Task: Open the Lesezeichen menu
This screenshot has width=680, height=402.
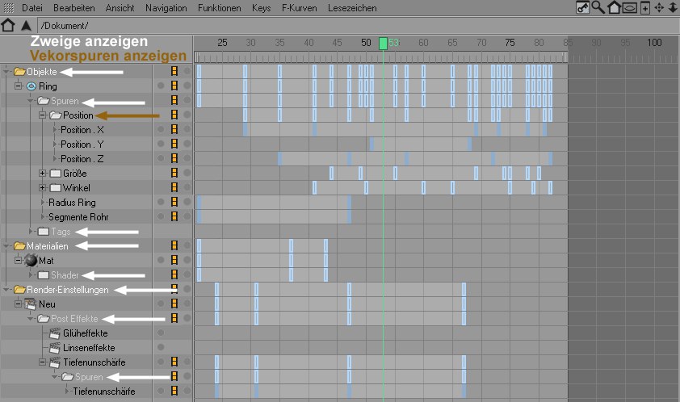Action: [x=351, y=7]
